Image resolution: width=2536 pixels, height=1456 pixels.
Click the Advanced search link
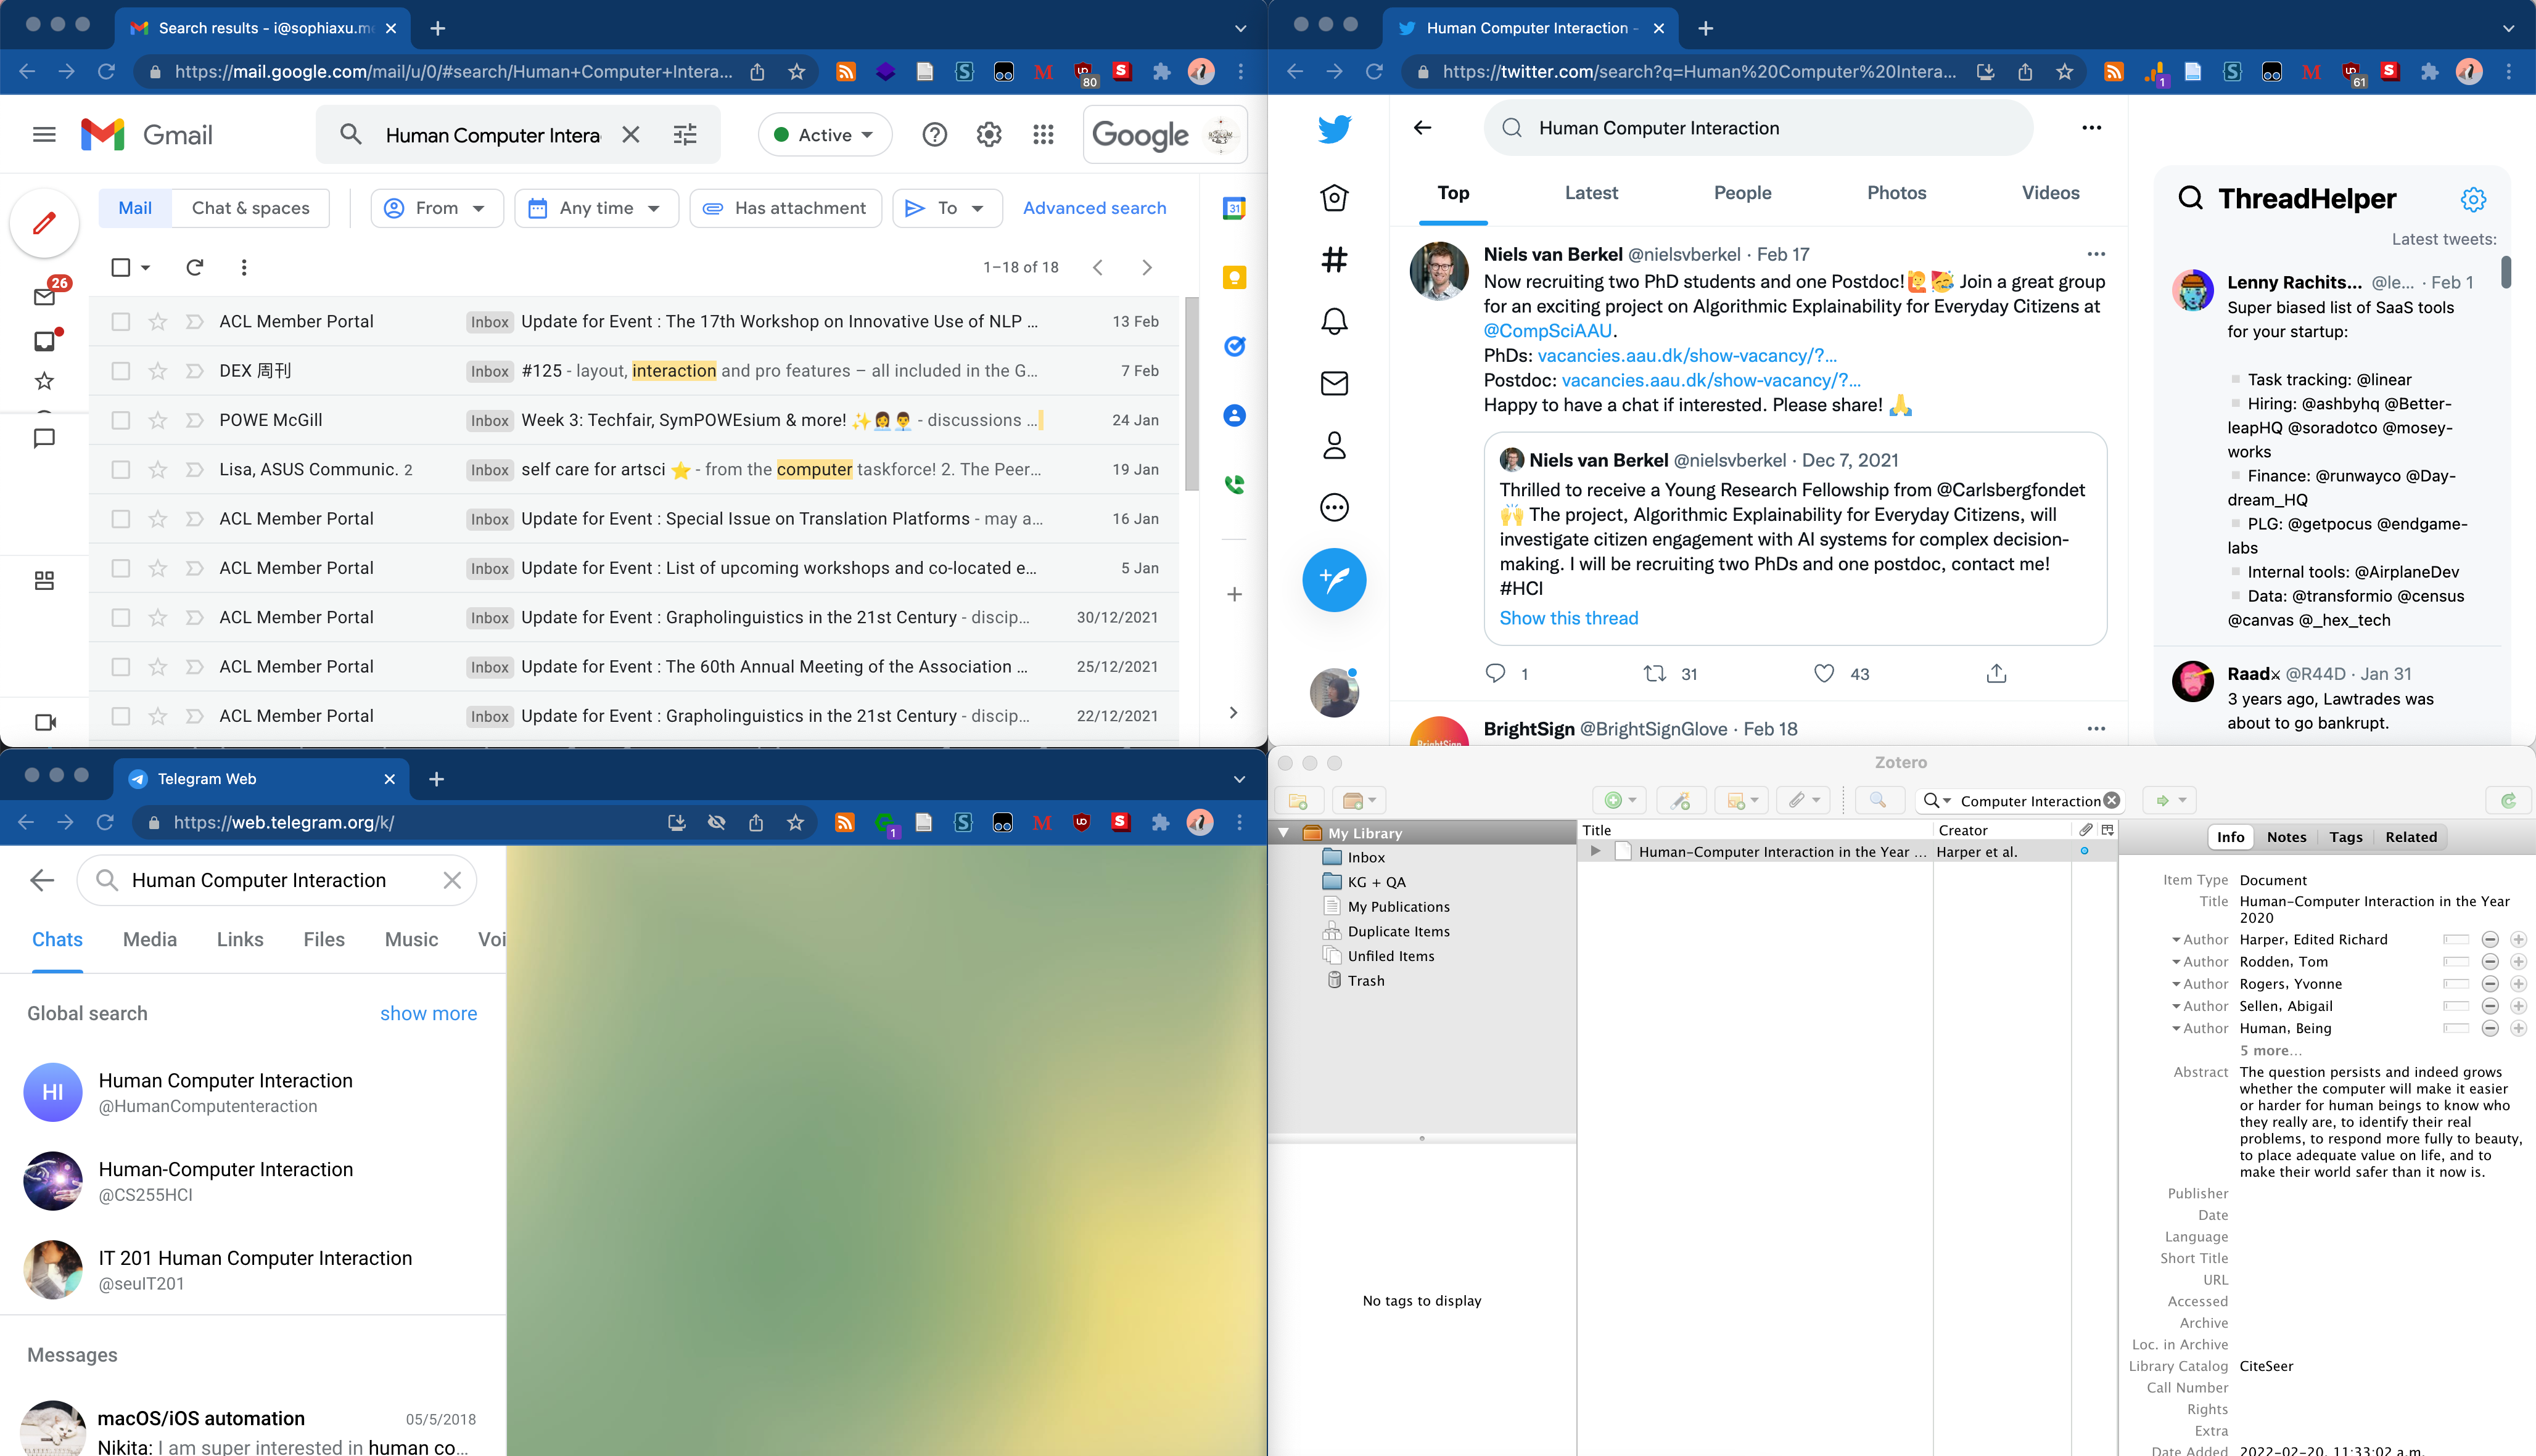coord(1095,208)
